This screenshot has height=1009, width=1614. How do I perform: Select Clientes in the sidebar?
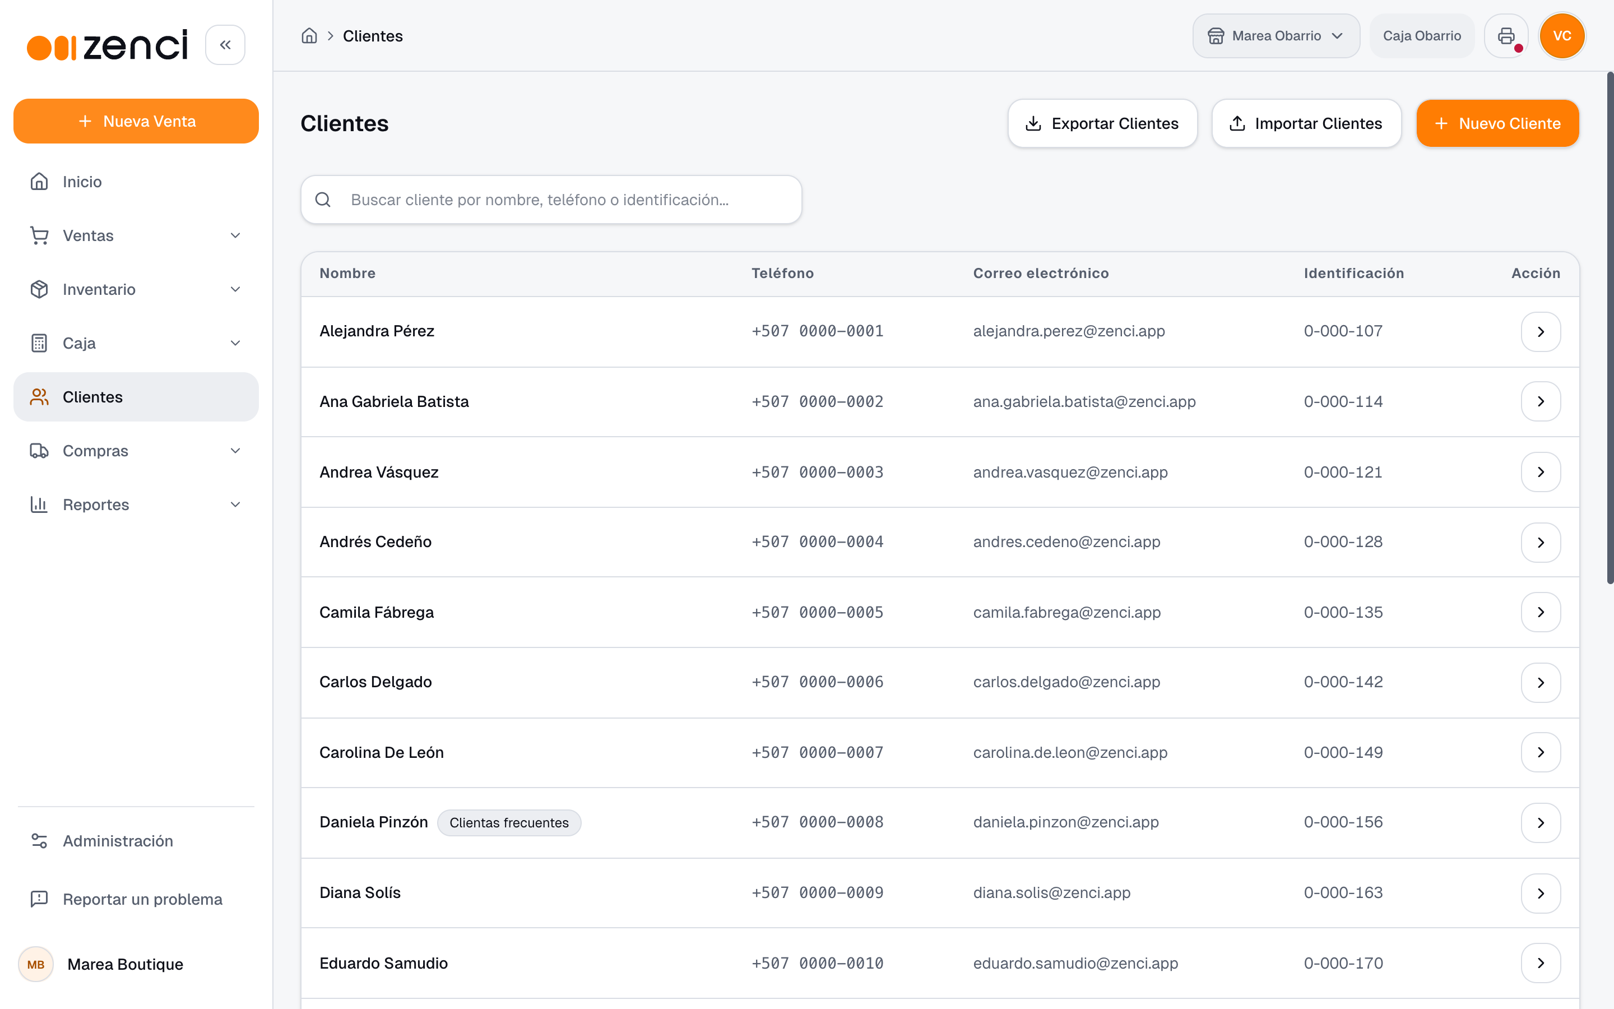[136, 397]
